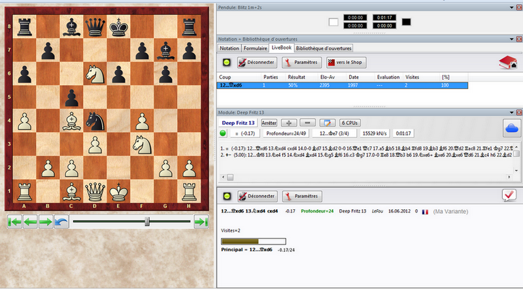Switch to the Bibliothèque d'ouvertures tab

[x=324, y=48]
